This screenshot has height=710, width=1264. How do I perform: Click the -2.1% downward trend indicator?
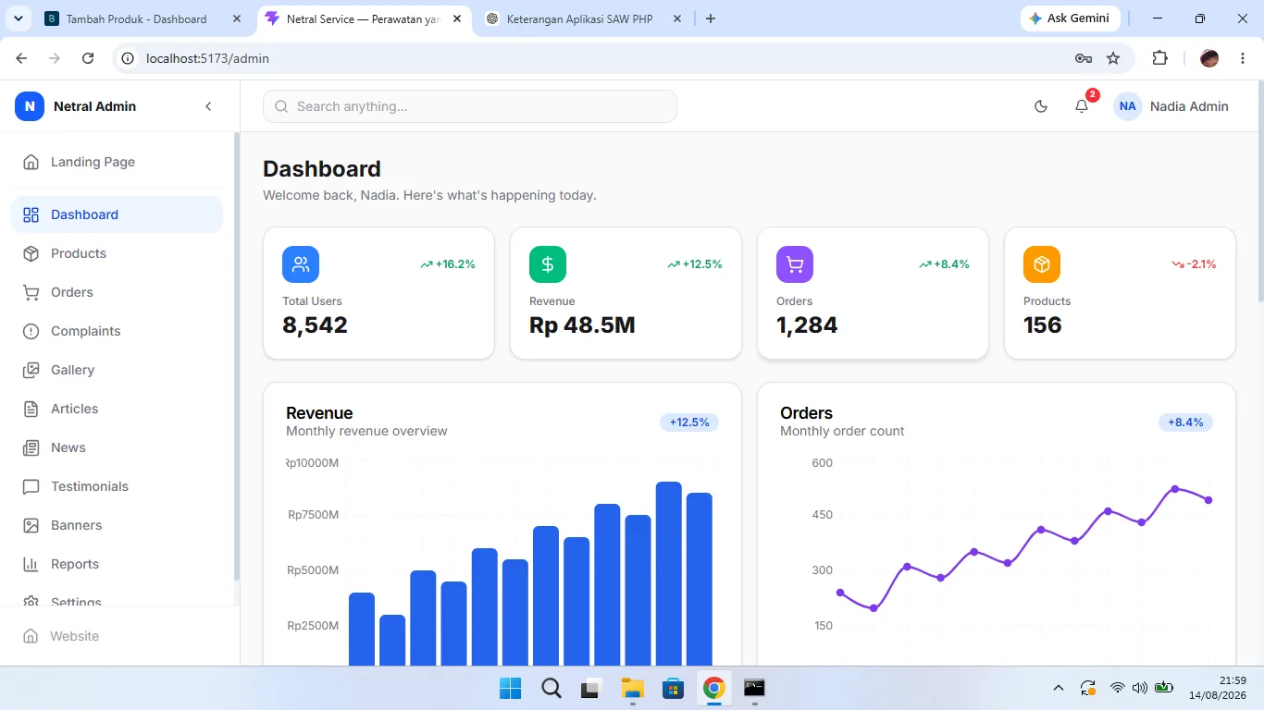click(x=1194, y=264)
